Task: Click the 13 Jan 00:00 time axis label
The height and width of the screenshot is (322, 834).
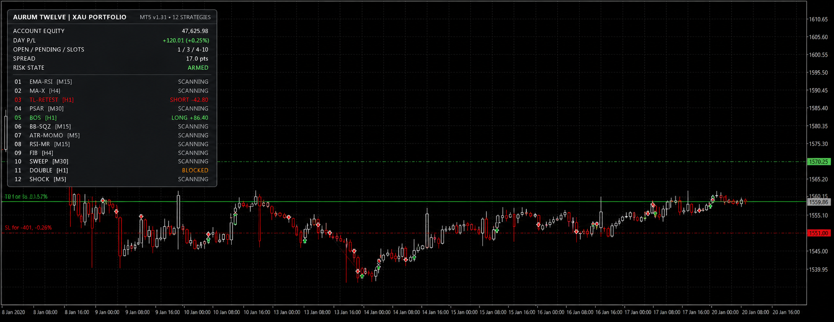Action: 287,312
